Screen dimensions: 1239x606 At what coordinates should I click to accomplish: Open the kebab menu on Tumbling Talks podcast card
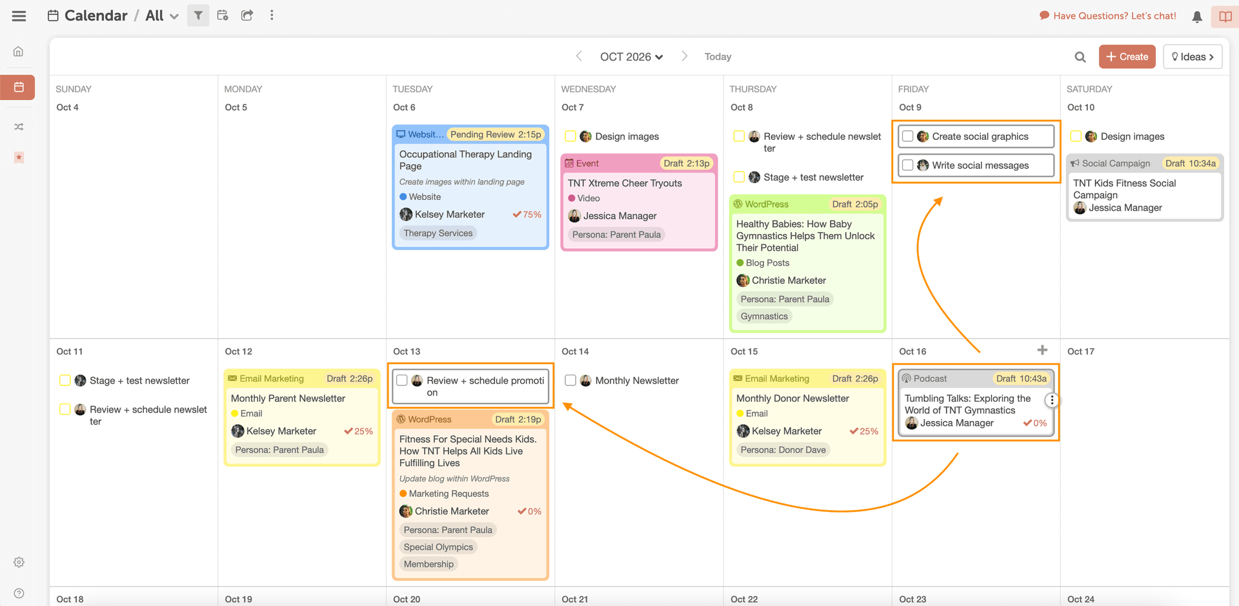click(1052, 400)
